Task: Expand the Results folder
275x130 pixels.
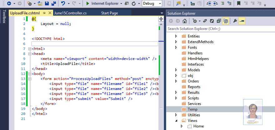Action: [176, 92]
